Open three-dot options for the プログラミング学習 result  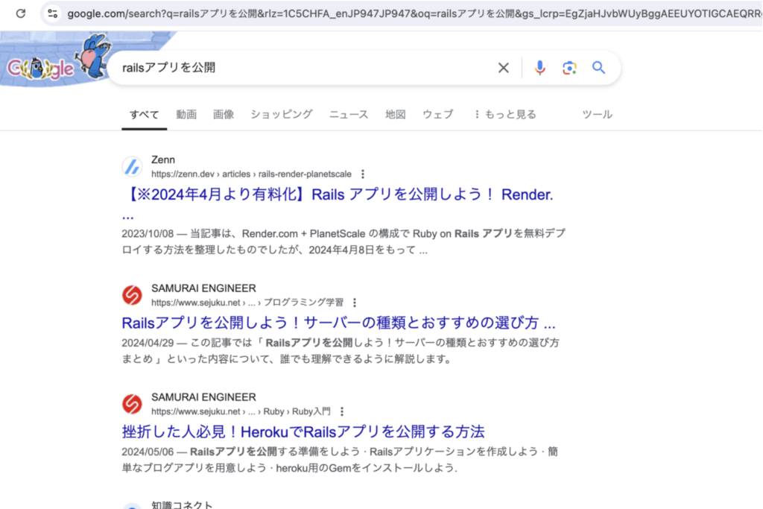click(355, 303)
